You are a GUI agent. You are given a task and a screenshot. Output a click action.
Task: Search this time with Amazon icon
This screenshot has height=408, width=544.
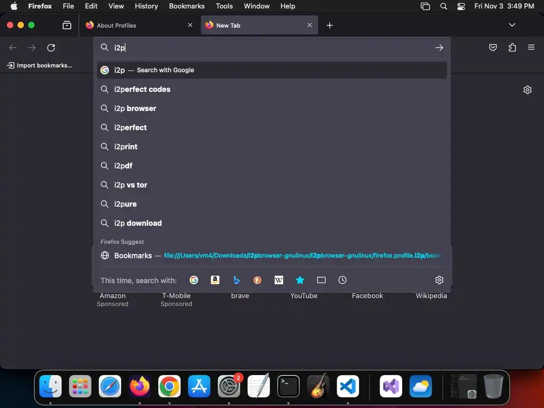215,280
